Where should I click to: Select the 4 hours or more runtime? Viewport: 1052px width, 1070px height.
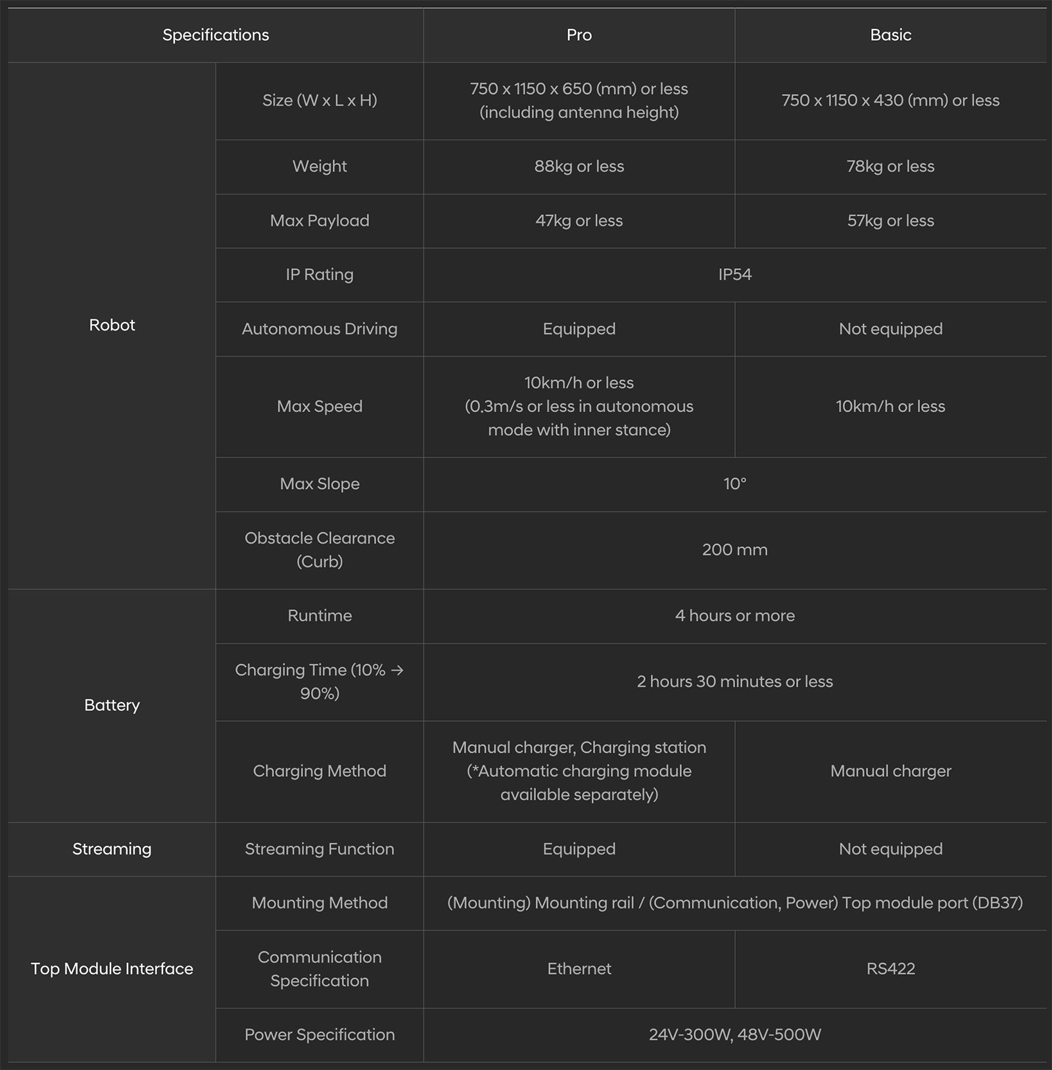coord(734,616)
